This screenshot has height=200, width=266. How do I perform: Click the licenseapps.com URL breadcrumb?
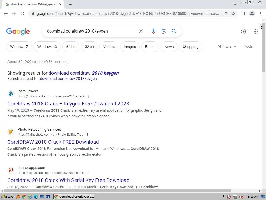(51, 173)
